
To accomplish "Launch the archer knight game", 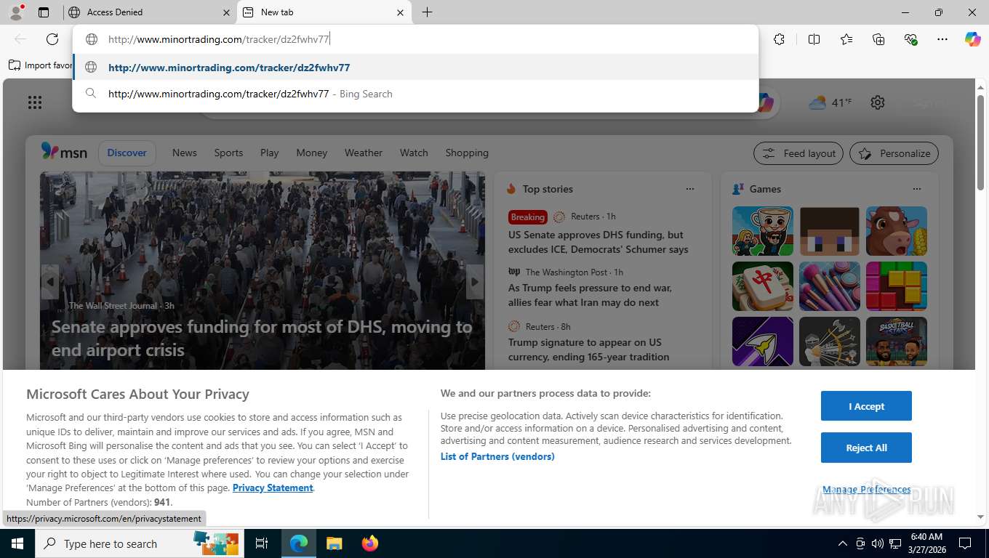I will click(830, 341).
